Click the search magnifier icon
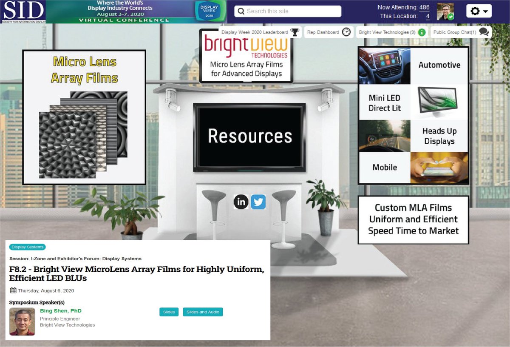The image size is (510, 347). 241,11
